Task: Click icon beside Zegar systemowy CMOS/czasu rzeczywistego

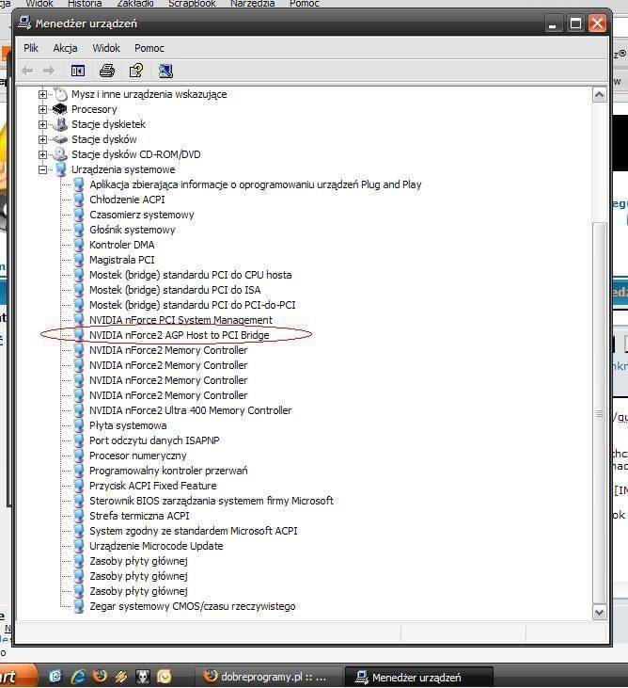Action: 79,606
